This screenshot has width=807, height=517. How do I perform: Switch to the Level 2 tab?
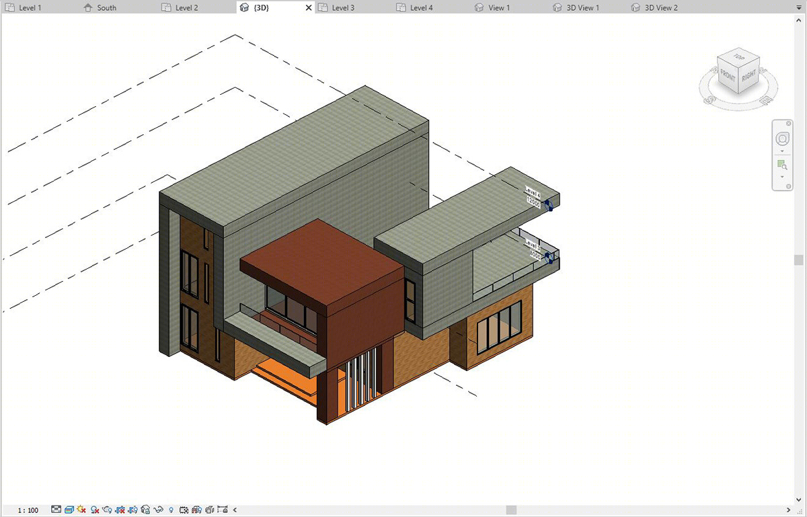(x=186, y=7)
